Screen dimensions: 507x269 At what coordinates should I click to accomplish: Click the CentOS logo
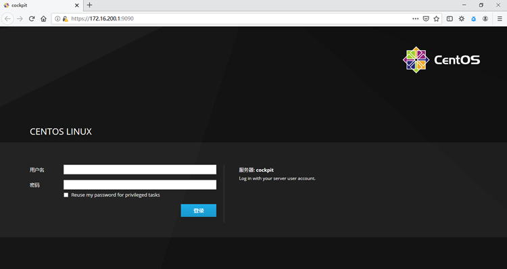441,59
